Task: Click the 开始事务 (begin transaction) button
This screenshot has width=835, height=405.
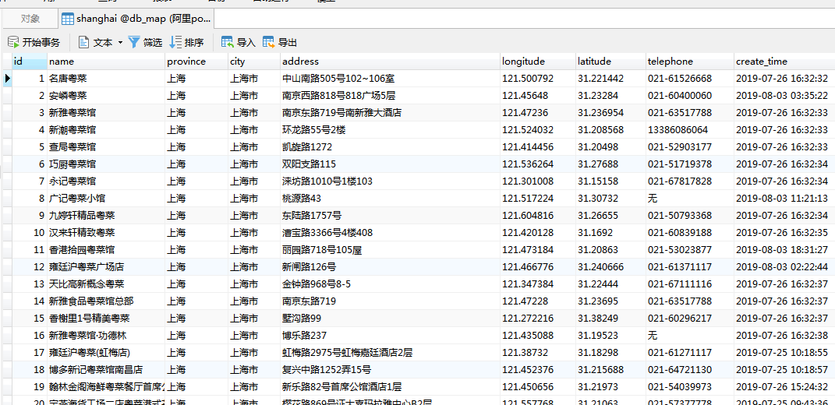Action: [34, 43]
